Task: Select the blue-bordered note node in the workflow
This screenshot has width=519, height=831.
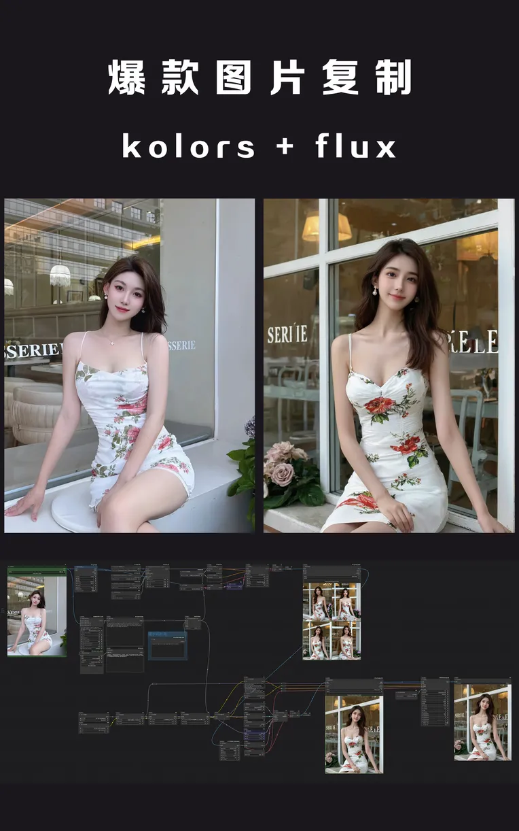Action: point(167,645)
